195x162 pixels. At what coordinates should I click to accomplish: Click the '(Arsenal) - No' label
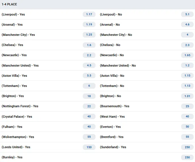tap(110, 25)
